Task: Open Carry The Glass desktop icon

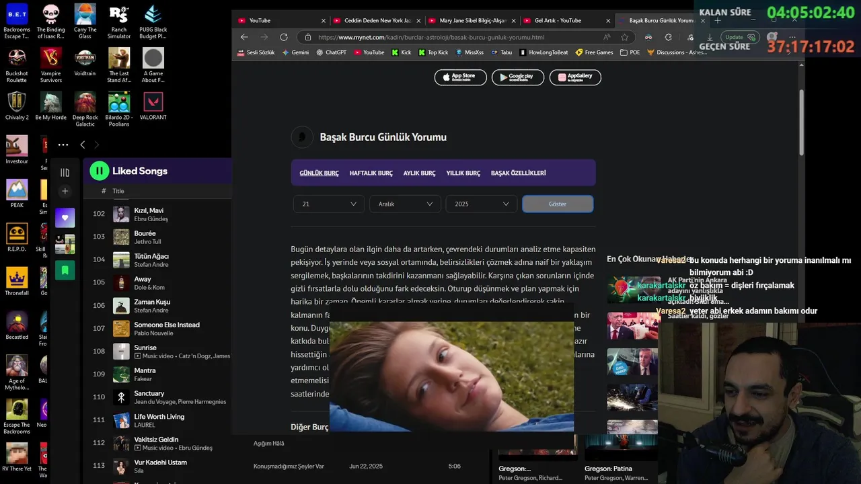Action: coord(85,22)
